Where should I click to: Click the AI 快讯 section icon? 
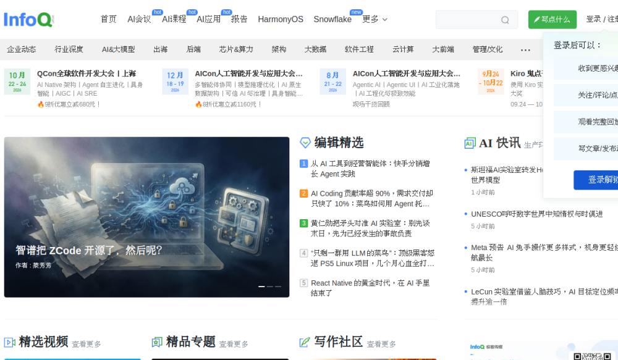pyautogui.click(x=470, y=143)
